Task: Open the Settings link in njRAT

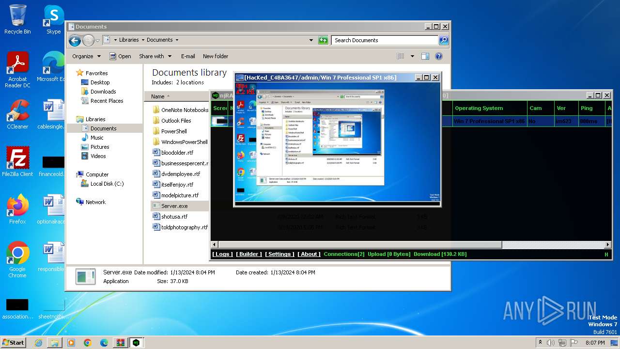Action: 279,254
